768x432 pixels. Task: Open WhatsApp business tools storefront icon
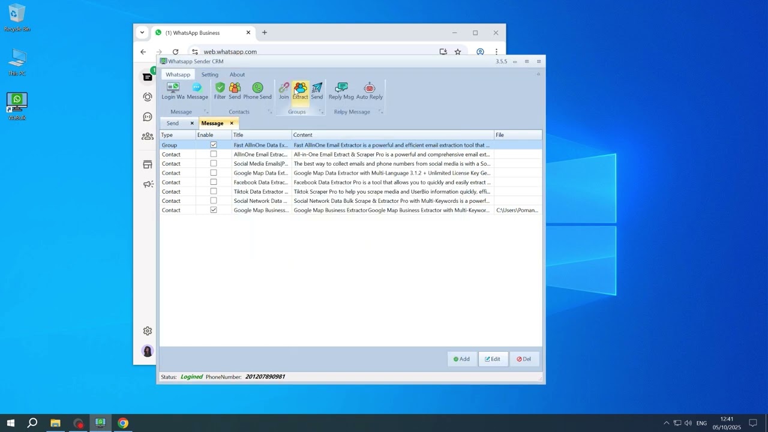pos(148,164)
